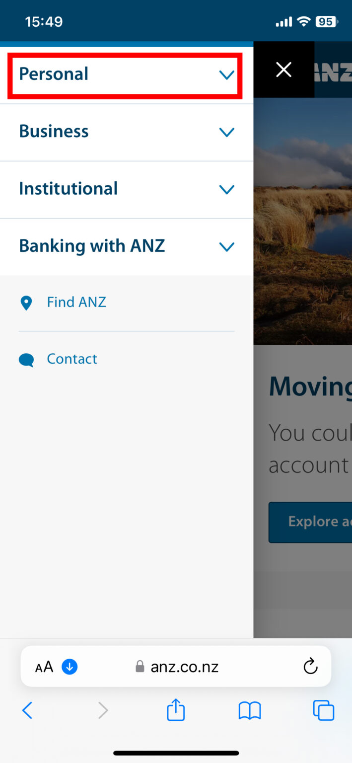Close the navigation menu with the X

coord(283,69)
